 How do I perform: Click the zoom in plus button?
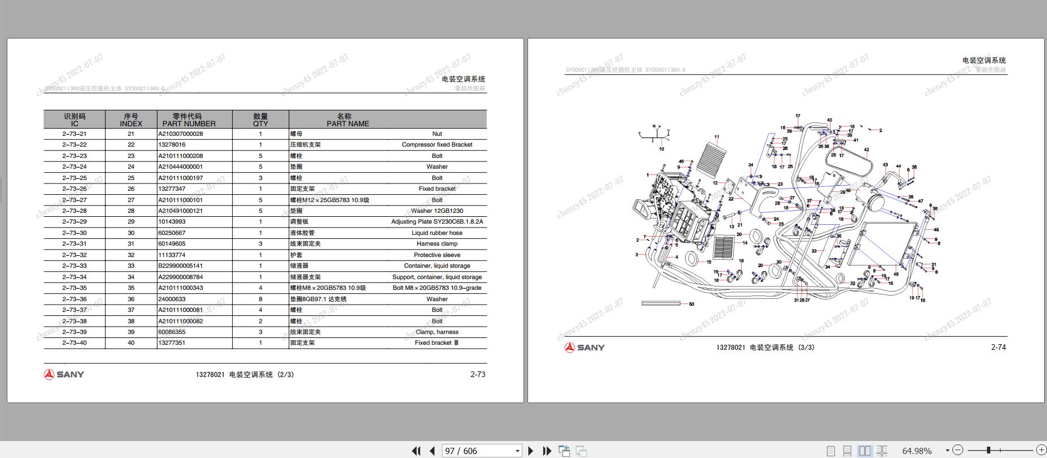click(1041, 450)
